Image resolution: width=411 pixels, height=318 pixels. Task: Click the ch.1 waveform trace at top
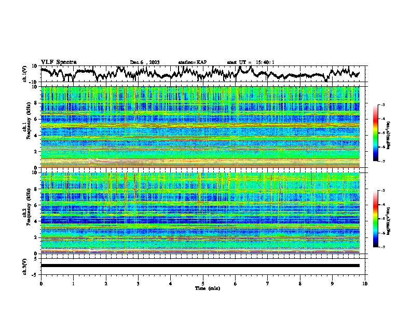click(200, 73)
